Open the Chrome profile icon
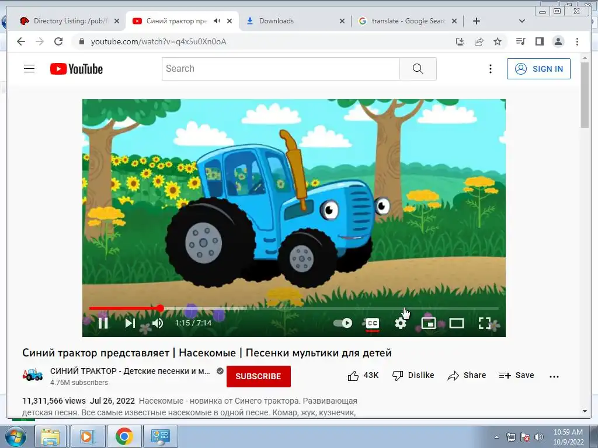This screenshot has width=598, height=448. pyautogui.click(x=558, y=41)
